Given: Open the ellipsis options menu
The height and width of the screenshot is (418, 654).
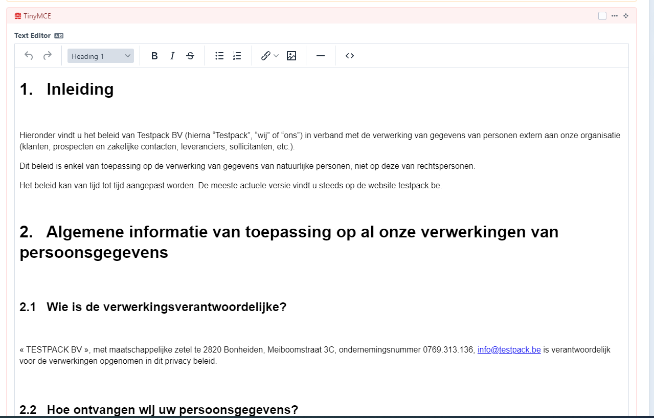Looking at the screenshot, I should 614,16.
